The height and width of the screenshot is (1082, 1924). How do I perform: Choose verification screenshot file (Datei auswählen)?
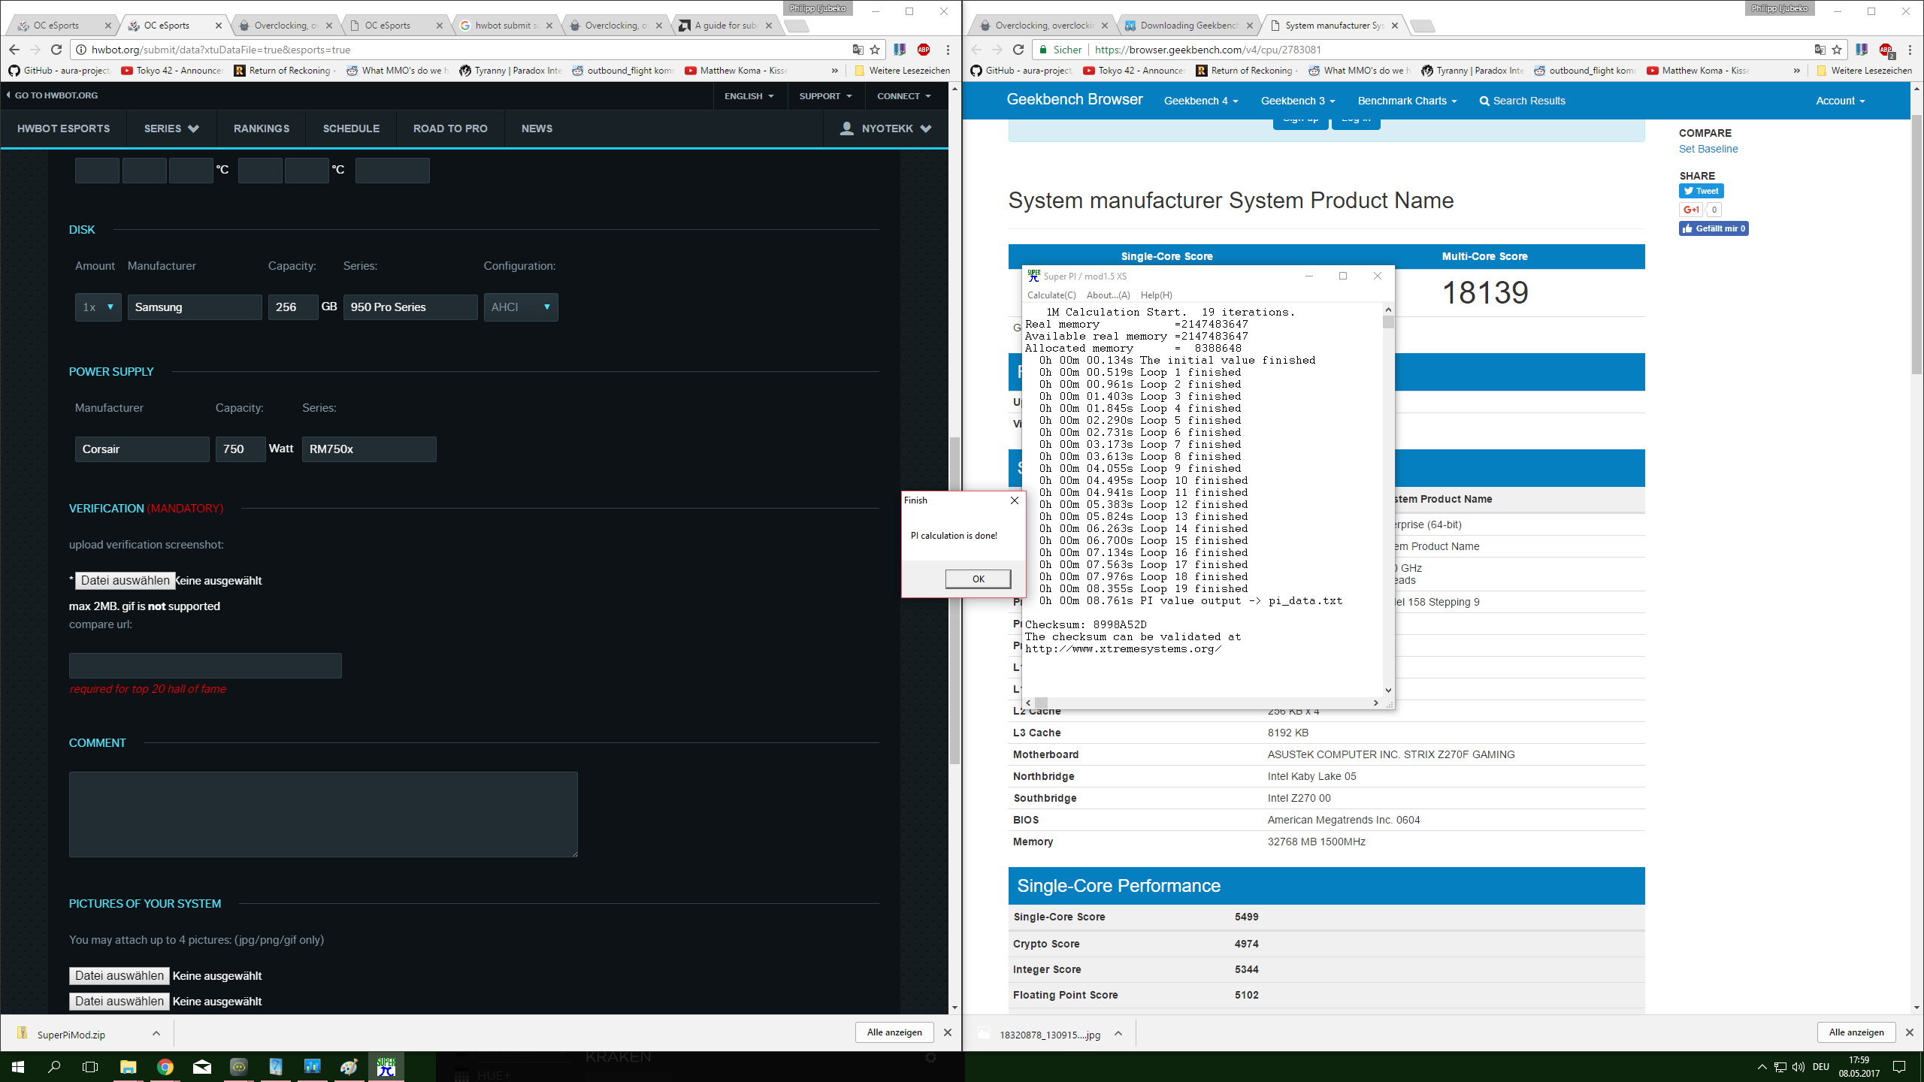126,580
